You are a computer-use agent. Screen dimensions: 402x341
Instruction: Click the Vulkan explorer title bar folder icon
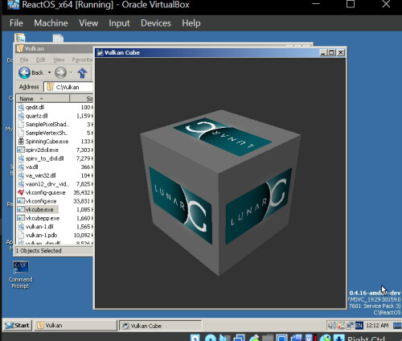[x=20, y=48]
